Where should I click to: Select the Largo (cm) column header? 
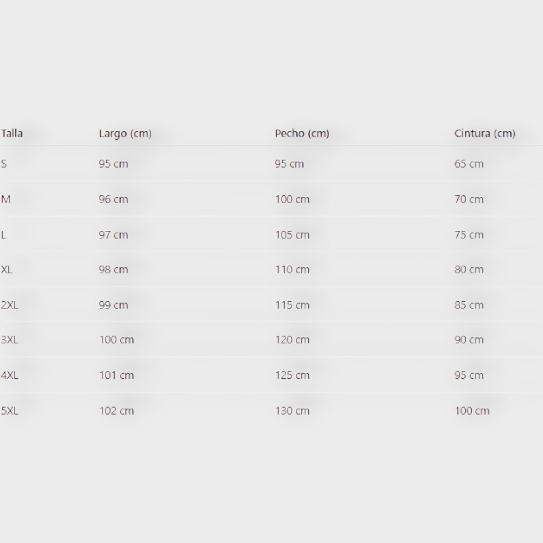125,133
